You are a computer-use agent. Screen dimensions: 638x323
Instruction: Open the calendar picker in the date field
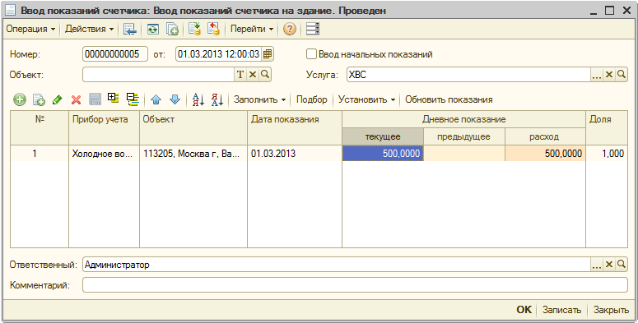[x=267, y=54]
